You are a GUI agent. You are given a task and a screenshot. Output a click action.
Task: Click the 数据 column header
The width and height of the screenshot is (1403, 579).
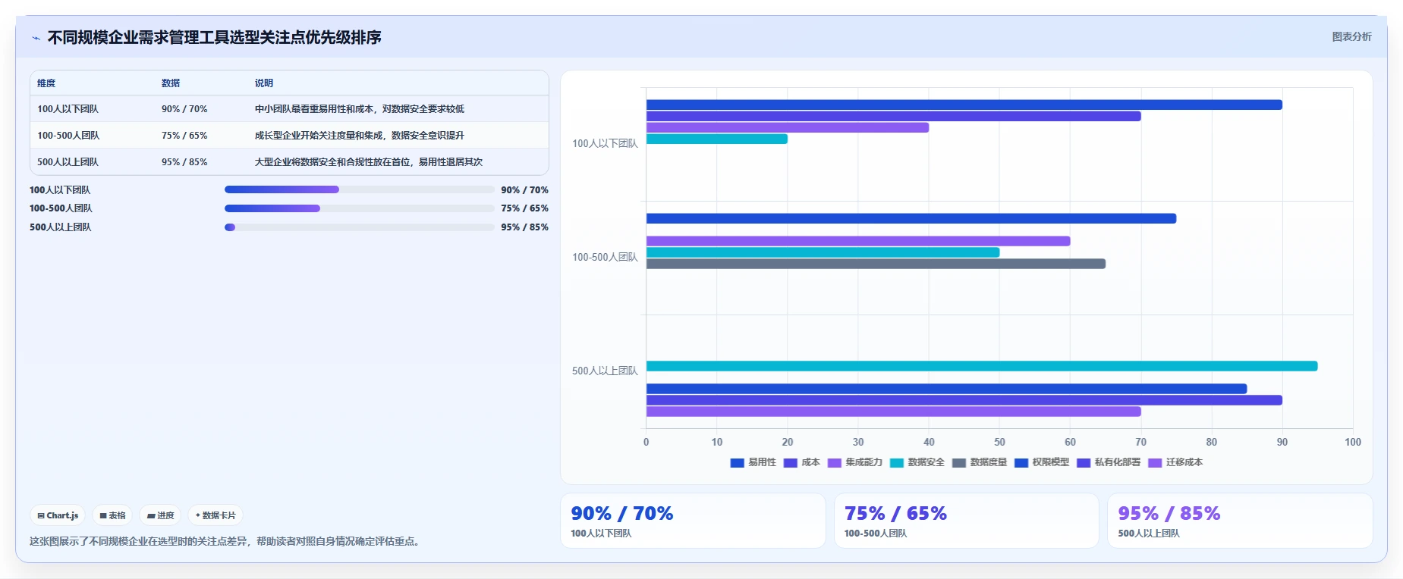(171, 83)
